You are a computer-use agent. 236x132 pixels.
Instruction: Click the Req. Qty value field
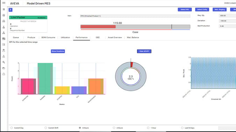pos(227,16)
